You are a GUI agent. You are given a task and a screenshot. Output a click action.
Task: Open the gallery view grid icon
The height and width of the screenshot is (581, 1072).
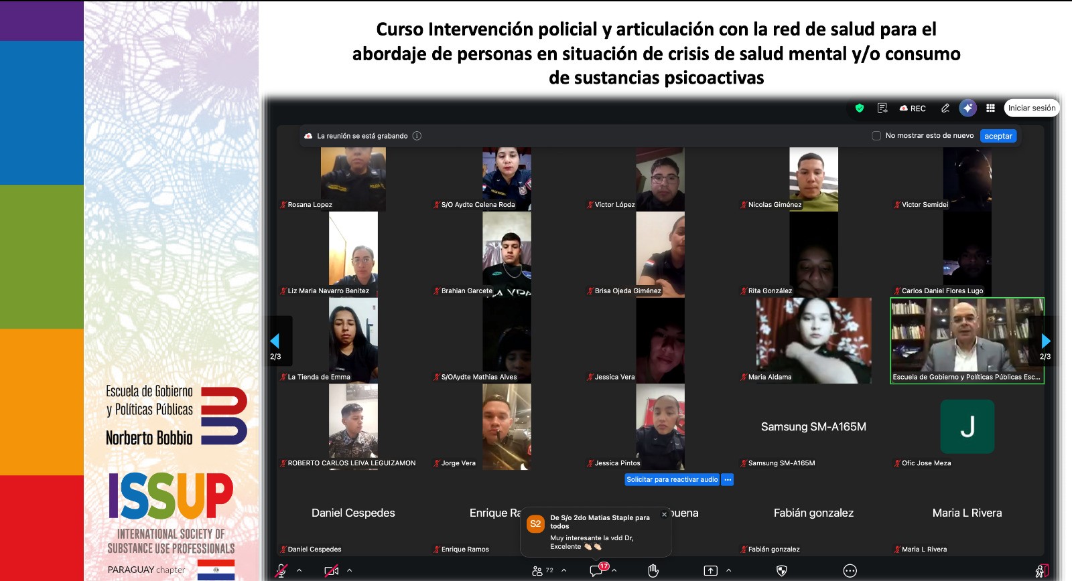coord(990,108)
